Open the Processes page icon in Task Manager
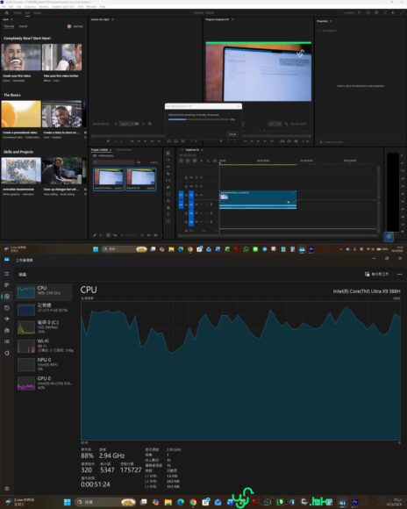 point(7,284)
